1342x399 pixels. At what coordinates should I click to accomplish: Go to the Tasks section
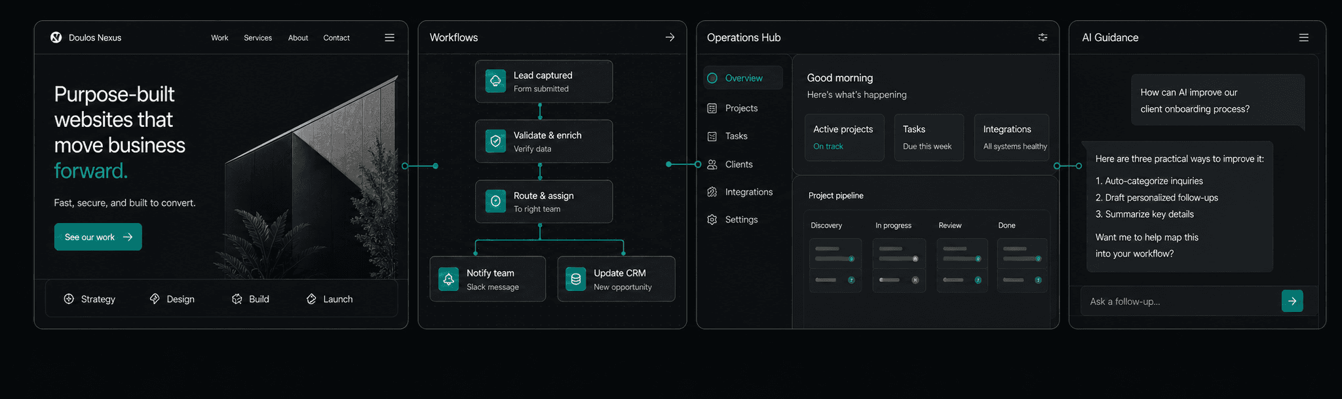736,136
